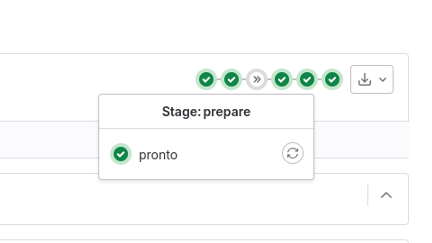Click the connector between last two stages
This screenshot has width=432, height=243.
320,79
